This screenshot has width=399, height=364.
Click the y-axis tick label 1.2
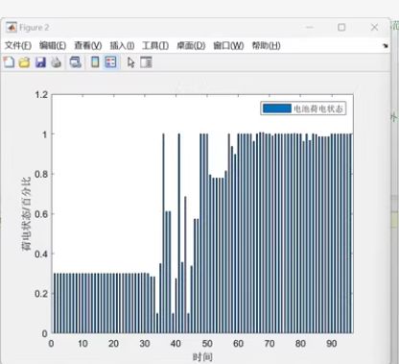pos(41,95)
